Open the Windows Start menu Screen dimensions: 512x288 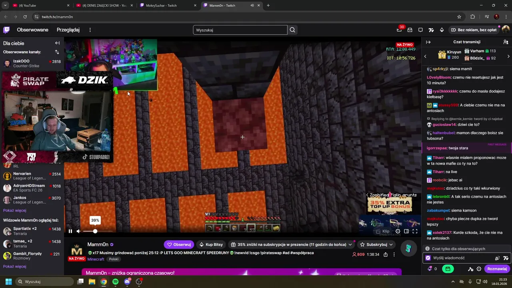coord(8,282)
